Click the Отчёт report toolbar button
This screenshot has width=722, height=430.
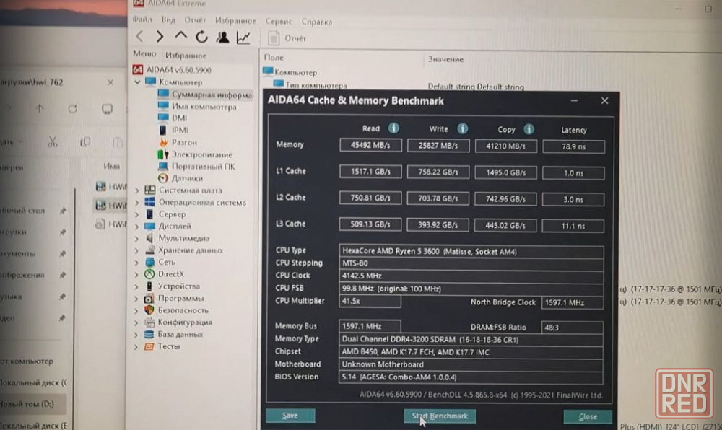287,38
